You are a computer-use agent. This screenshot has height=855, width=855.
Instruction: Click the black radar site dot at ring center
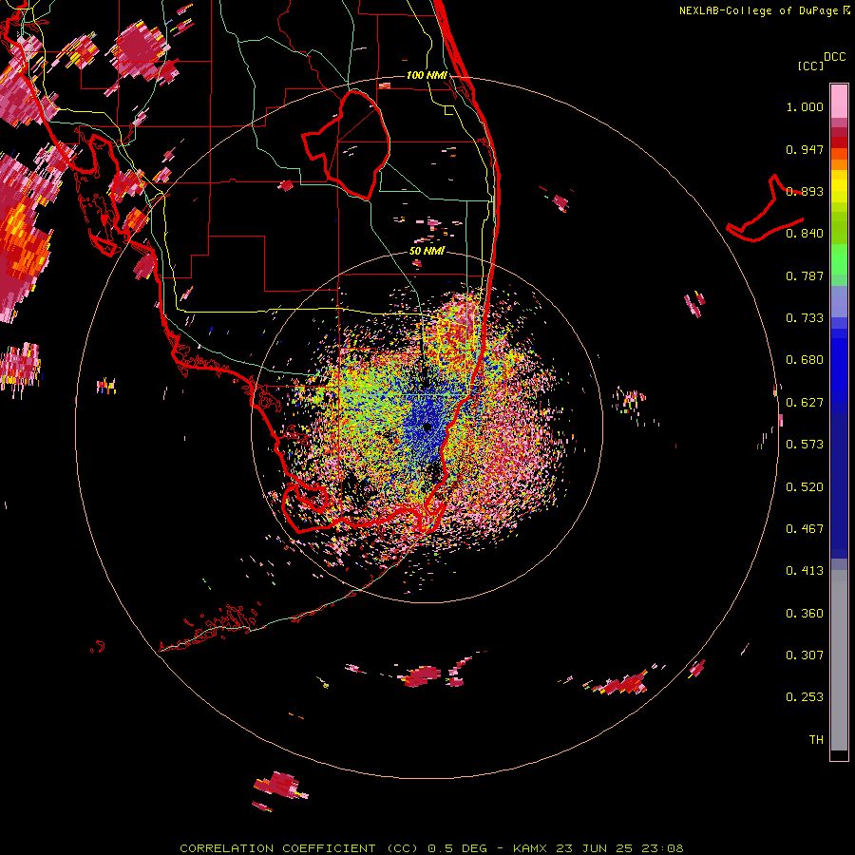coord(427,427)
